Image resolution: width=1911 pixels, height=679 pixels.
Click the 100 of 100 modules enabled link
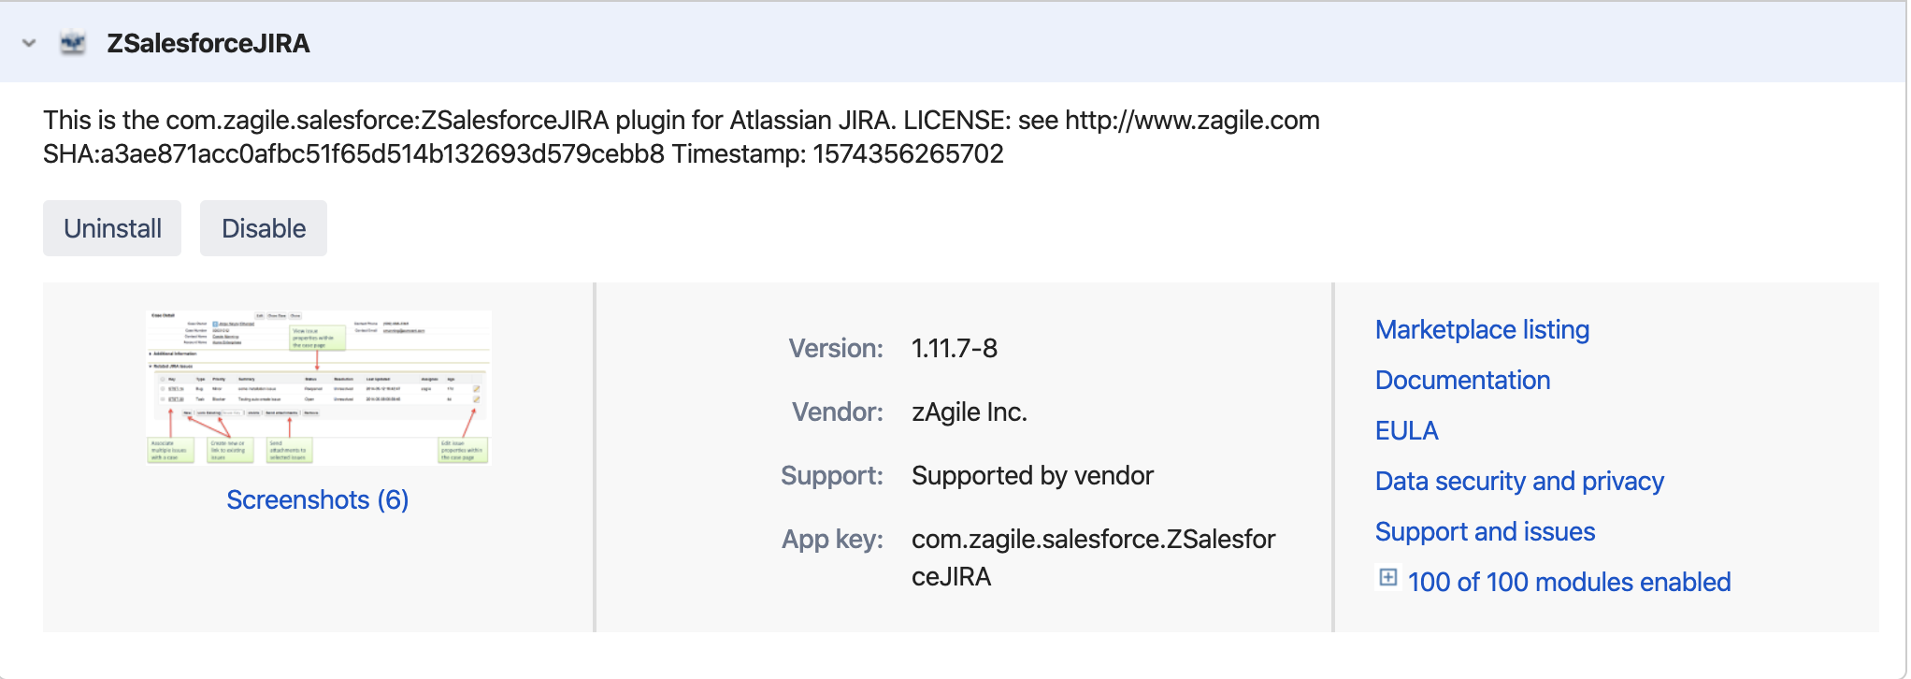(x=1569, y=582)
